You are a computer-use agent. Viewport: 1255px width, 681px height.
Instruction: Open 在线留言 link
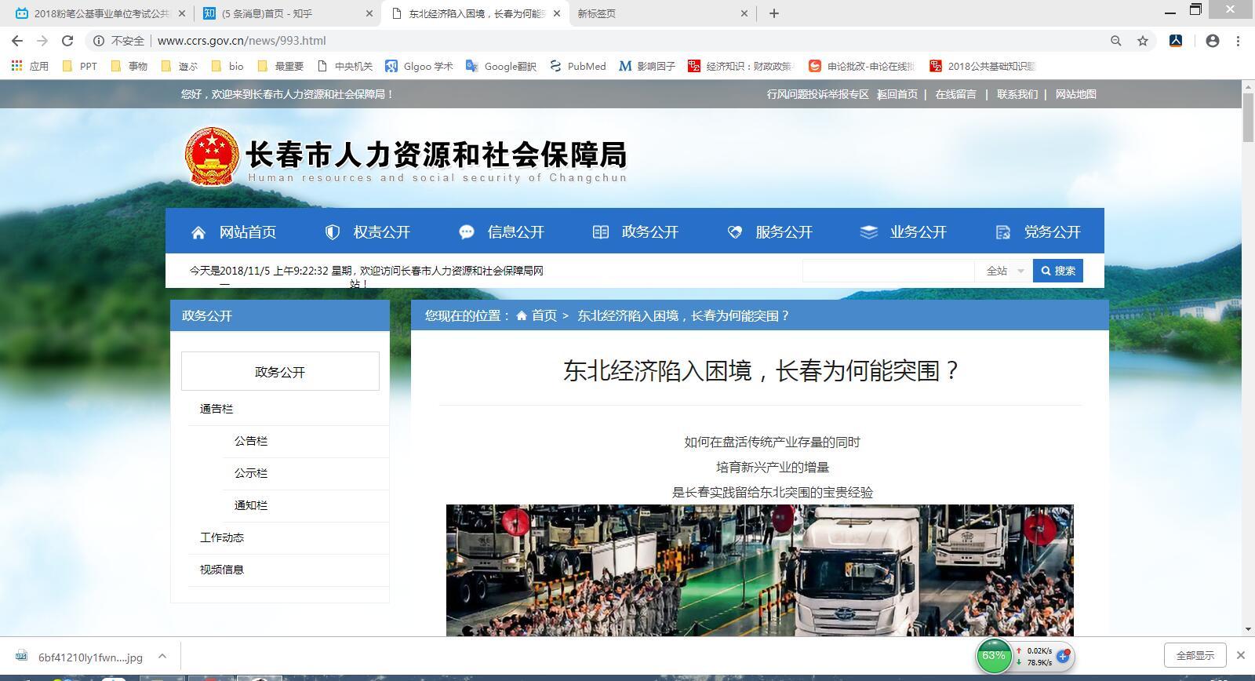coord(955,94)
